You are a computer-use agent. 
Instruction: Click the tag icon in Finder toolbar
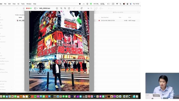[x=96, y=8]
